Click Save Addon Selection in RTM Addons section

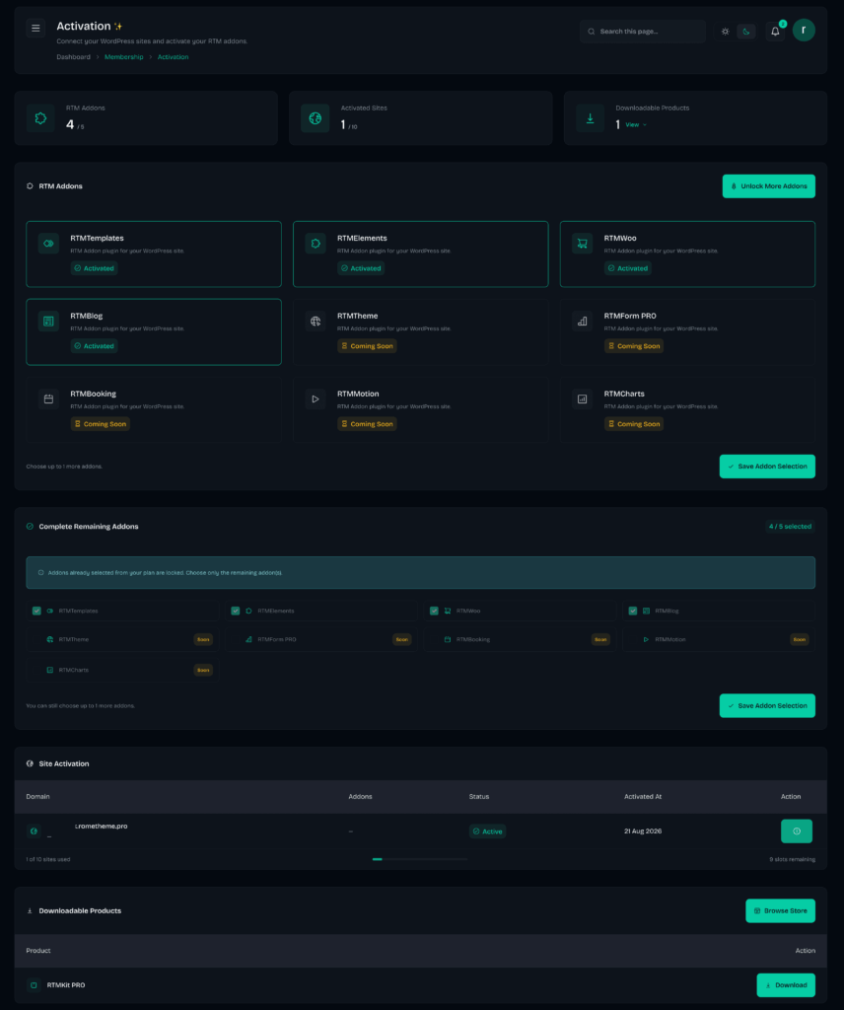[767, 467]
